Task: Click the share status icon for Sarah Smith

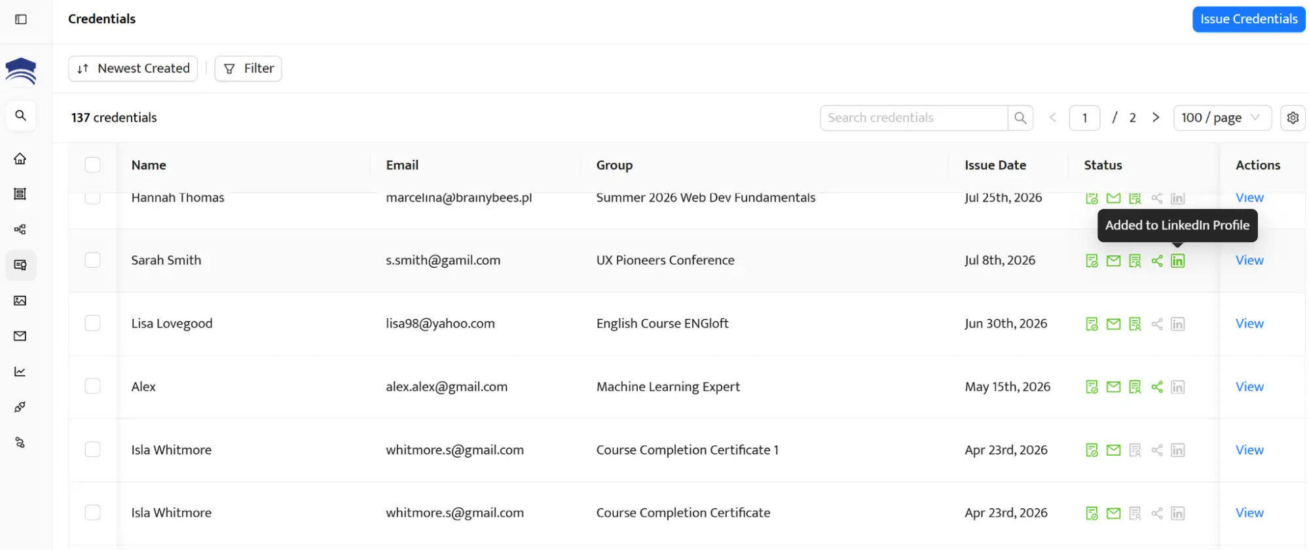Action: [x=1157, y=261]
